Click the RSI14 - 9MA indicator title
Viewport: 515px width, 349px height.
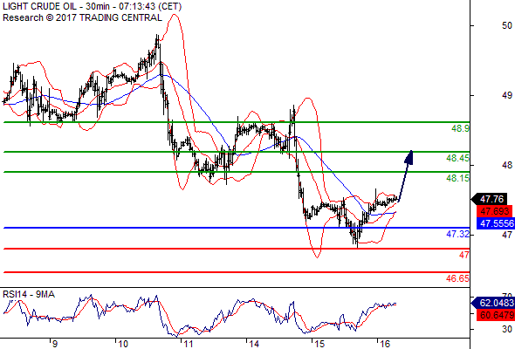pos(29,294)
